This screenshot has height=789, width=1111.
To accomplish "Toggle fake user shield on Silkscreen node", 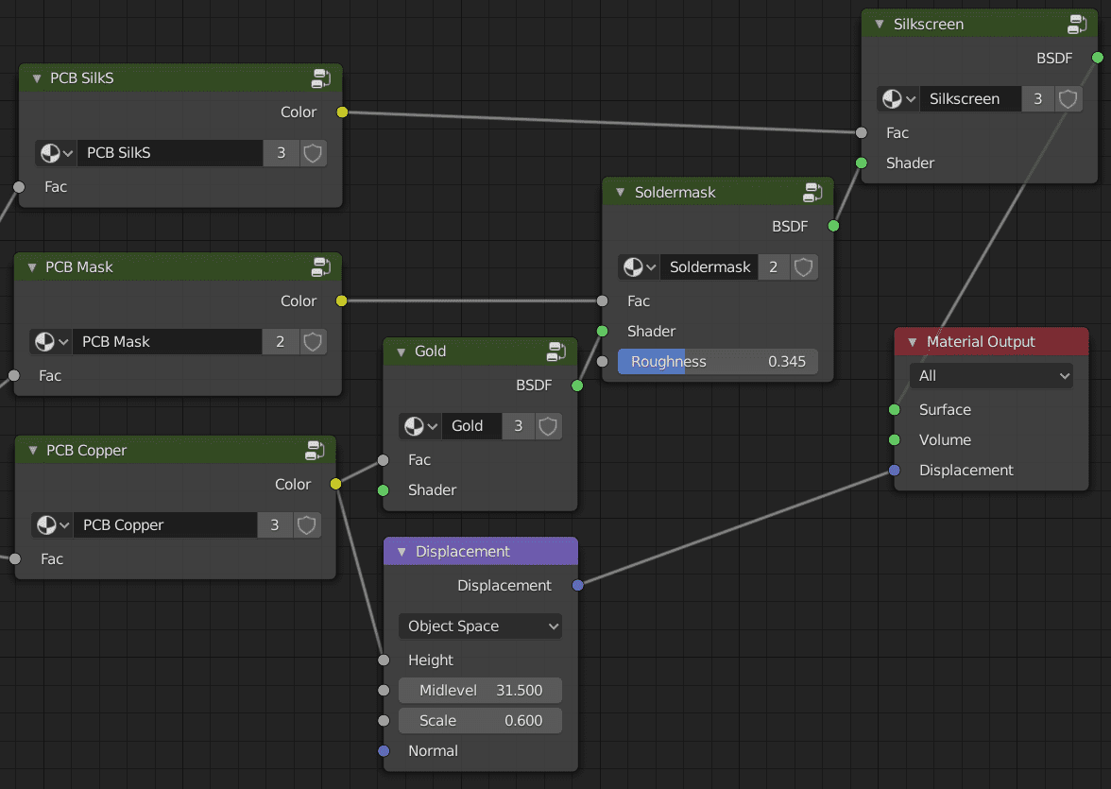I will point(1068,98).
